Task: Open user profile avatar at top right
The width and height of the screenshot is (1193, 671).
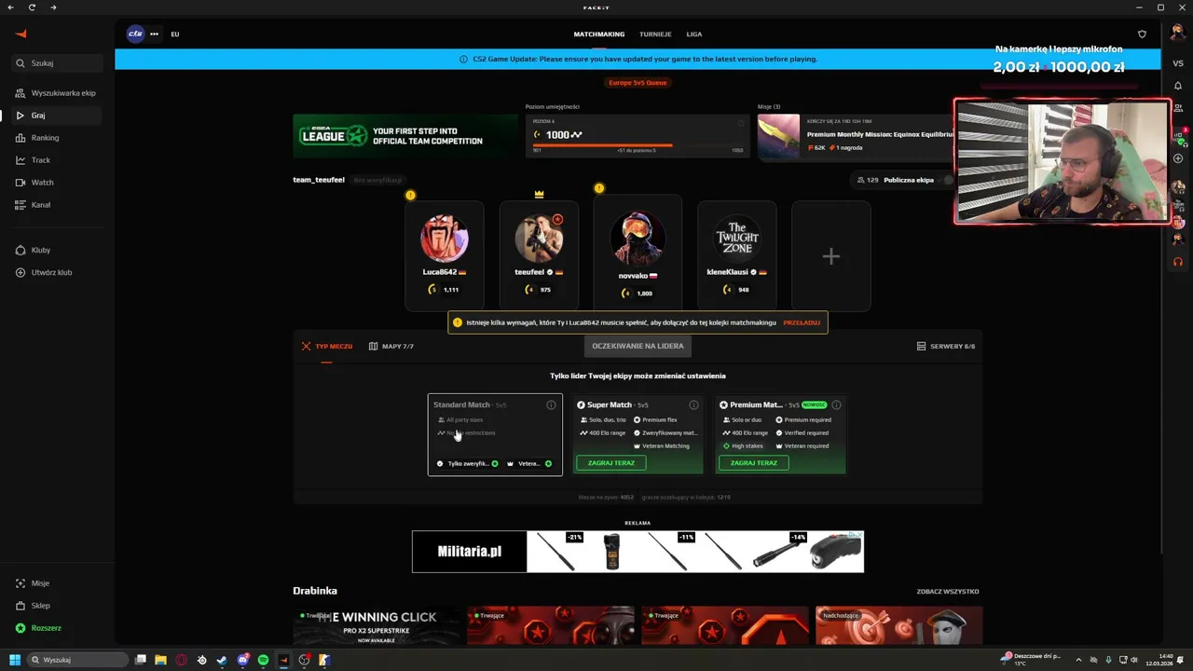Action: click(1178, 34)
